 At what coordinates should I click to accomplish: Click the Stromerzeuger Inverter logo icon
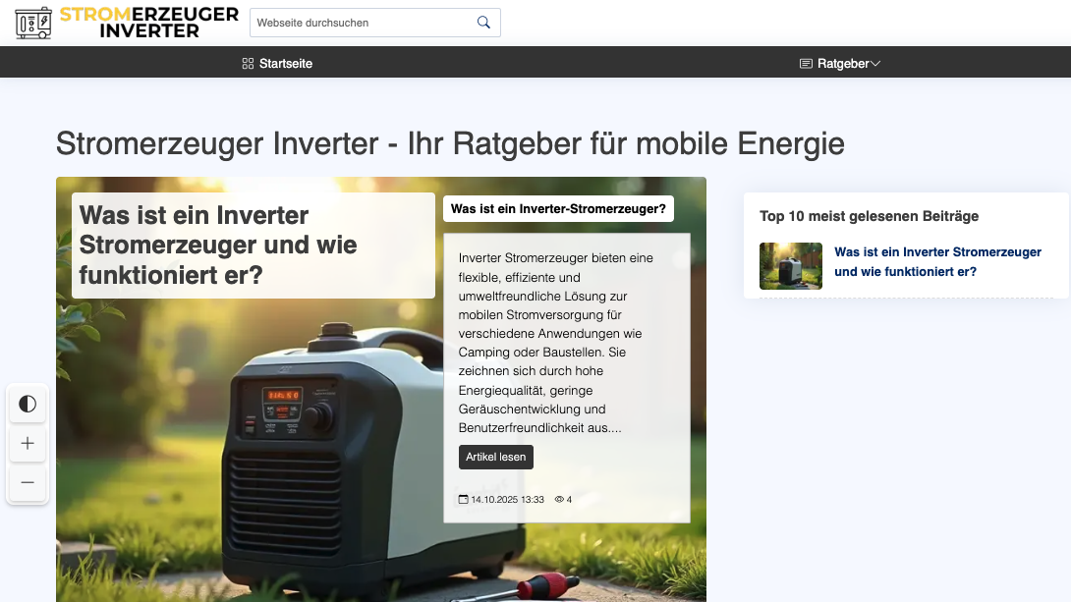(x=34, y=23)
